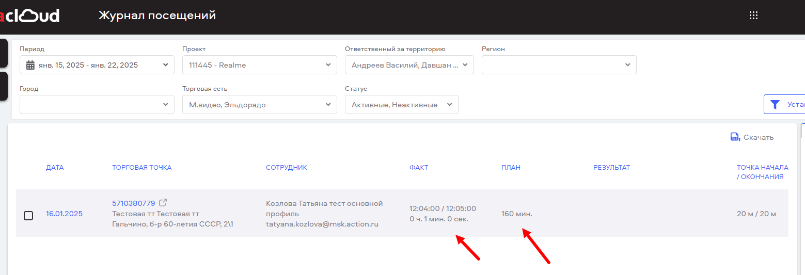Open the Проект dropdown with 111445 - Realme
This screenshot has height=275, width=805.
click(x=260, y=65)
